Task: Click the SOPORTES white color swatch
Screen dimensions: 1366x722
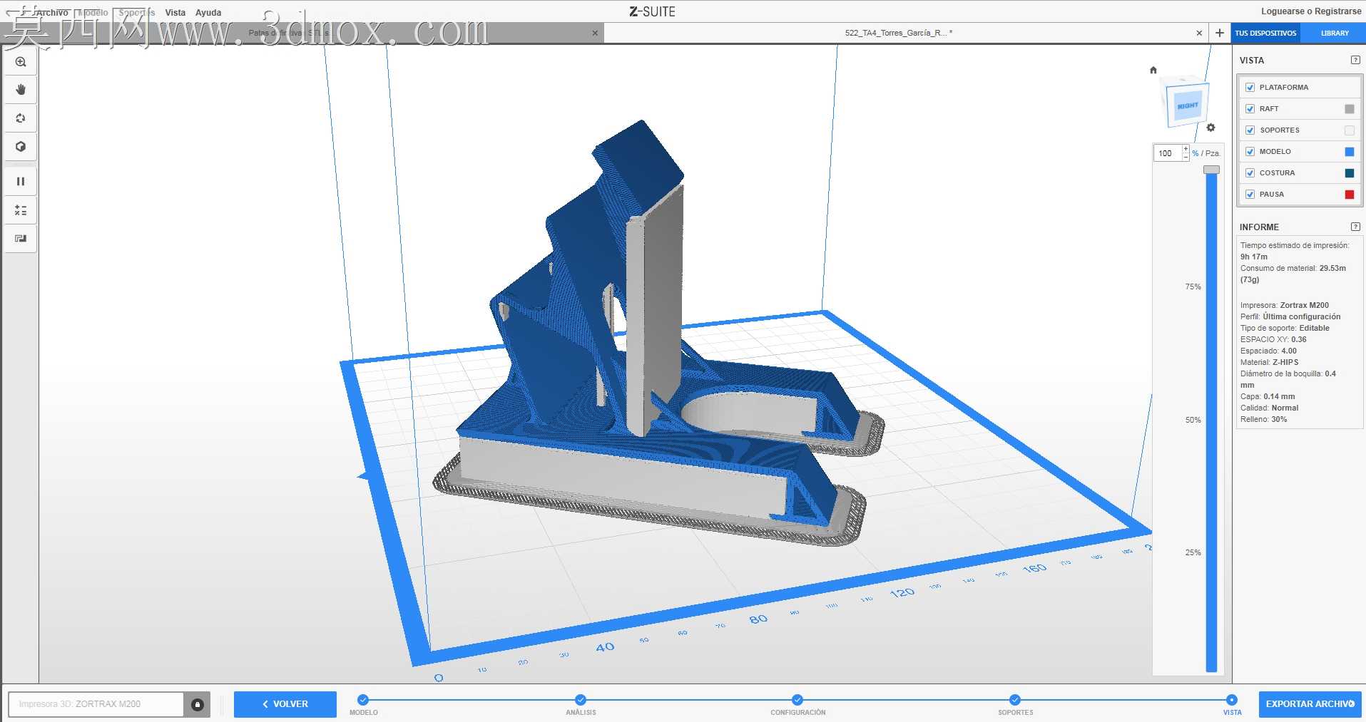Action: click(1349, 130)
